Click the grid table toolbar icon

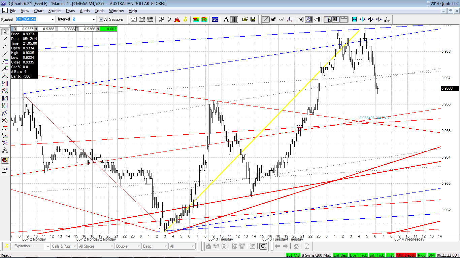234,19
